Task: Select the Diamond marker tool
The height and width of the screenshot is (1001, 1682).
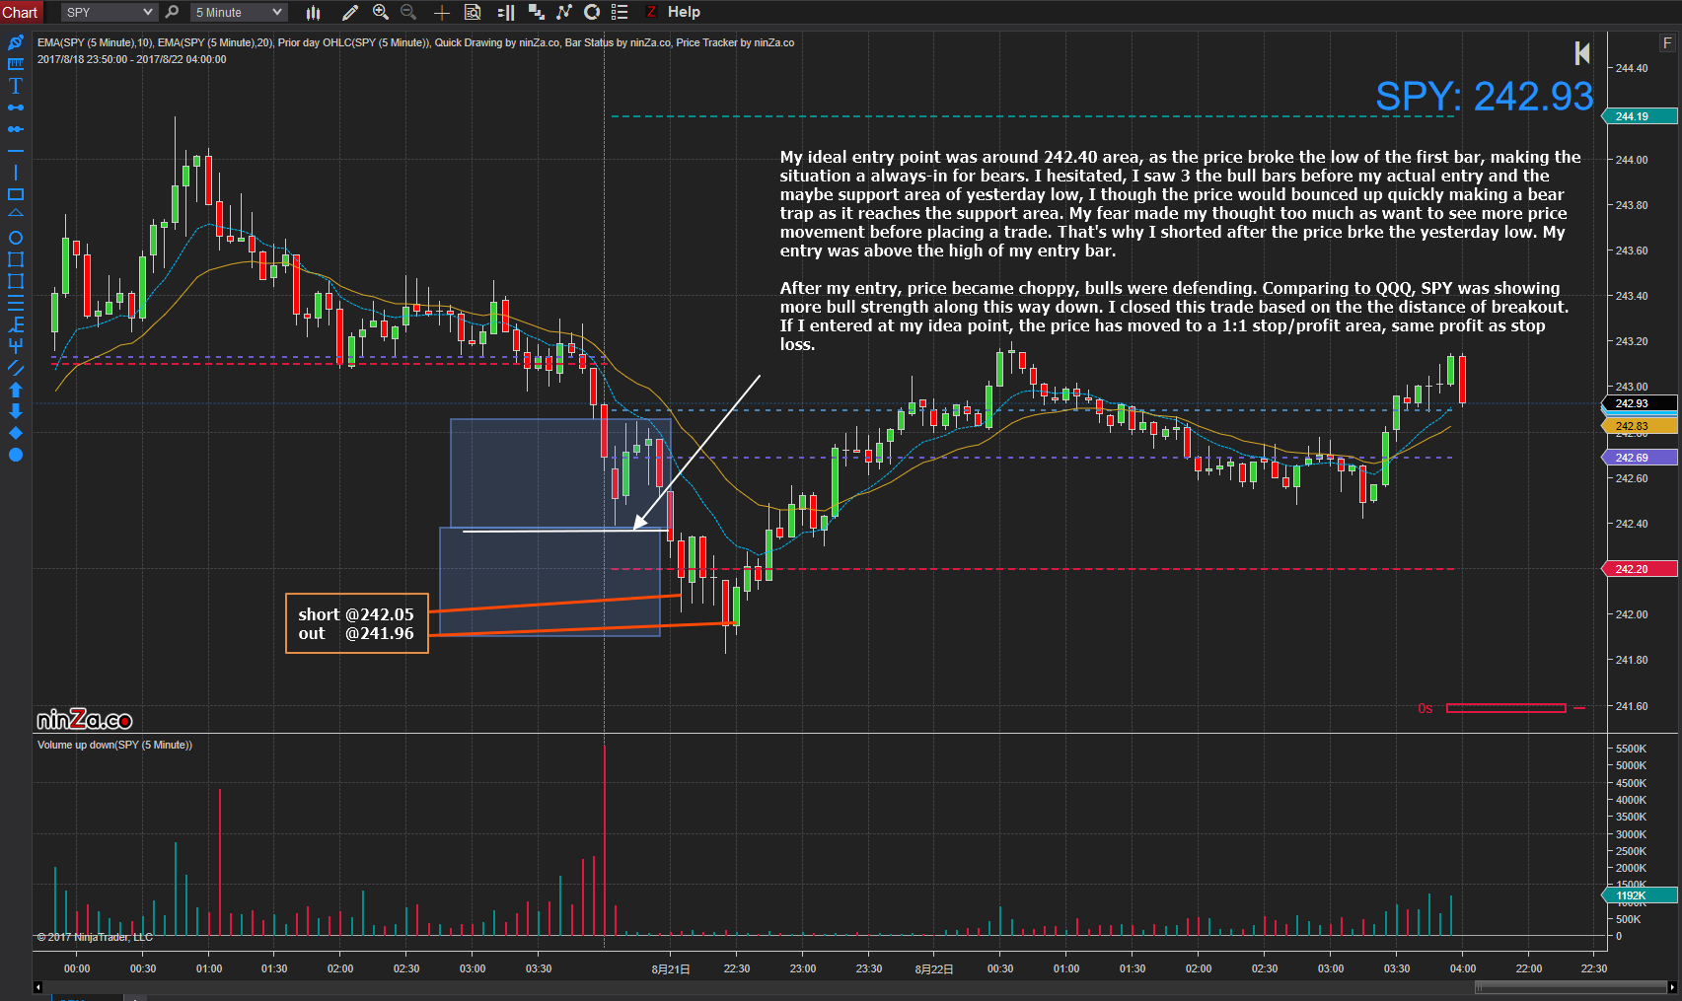Action: 15,433
